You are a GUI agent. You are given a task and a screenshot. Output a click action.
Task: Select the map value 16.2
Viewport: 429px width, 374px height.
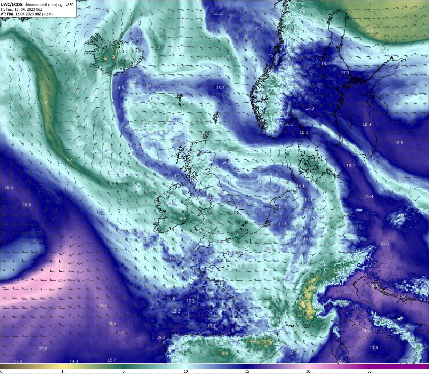[x=304, y=132]
